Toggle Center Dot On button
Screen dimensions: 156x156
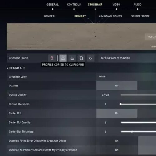pos(117,113)
